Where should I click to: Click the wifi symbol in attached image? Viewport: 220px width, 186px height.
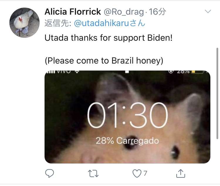coord(77,72)
